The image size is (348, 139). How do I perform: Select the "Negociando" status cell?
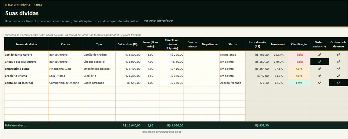(x=232, y=54)
